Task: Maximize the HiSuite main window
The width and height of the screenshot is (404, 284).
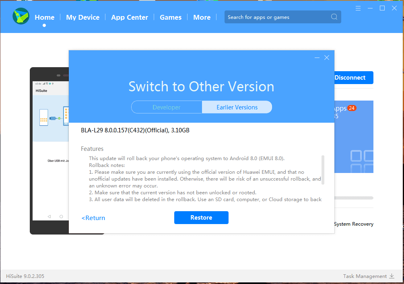Action: click(382, 8)
